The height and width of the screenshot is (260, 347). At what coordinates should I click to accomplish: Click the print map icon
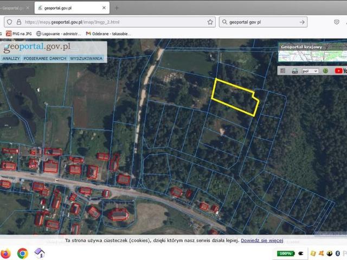click(295, 70)
